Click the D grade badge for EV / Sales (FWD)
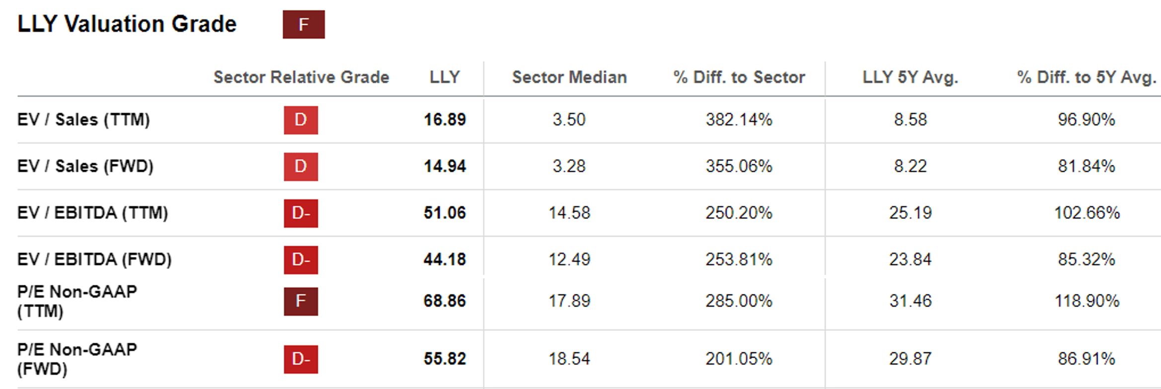Viewport: 1161px width, 389px height. 301,166
